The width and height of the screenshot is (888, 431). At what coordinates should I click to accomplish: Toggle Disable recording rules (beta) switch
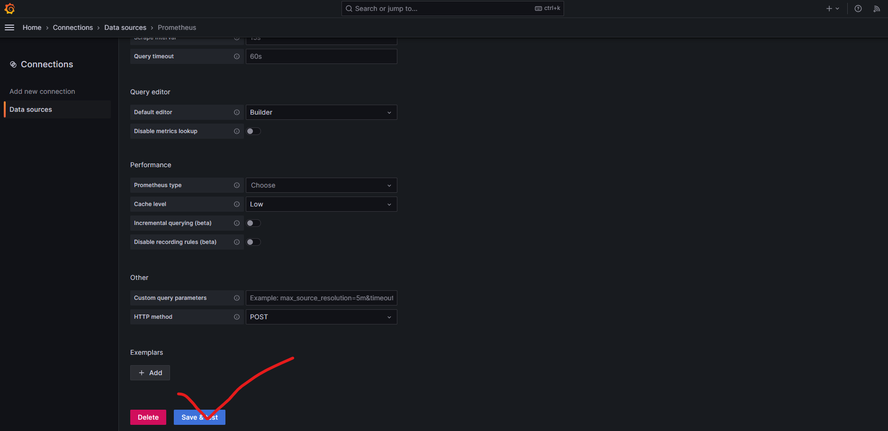click(x=253, y=242)
